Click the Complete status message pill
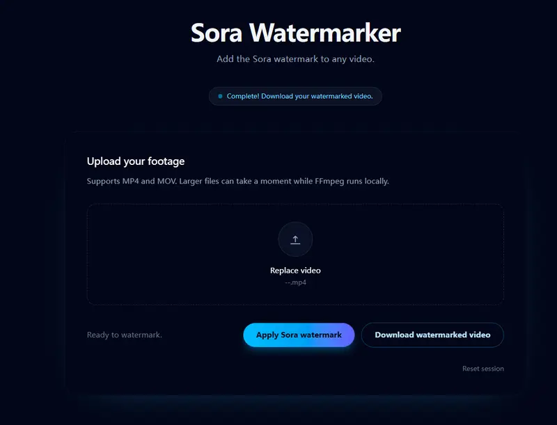 (295, 96)
